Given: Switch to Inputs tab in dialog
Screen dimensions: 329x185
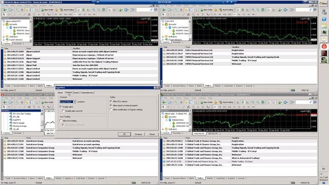Looking at the screenshot, I should click(77, 92).
